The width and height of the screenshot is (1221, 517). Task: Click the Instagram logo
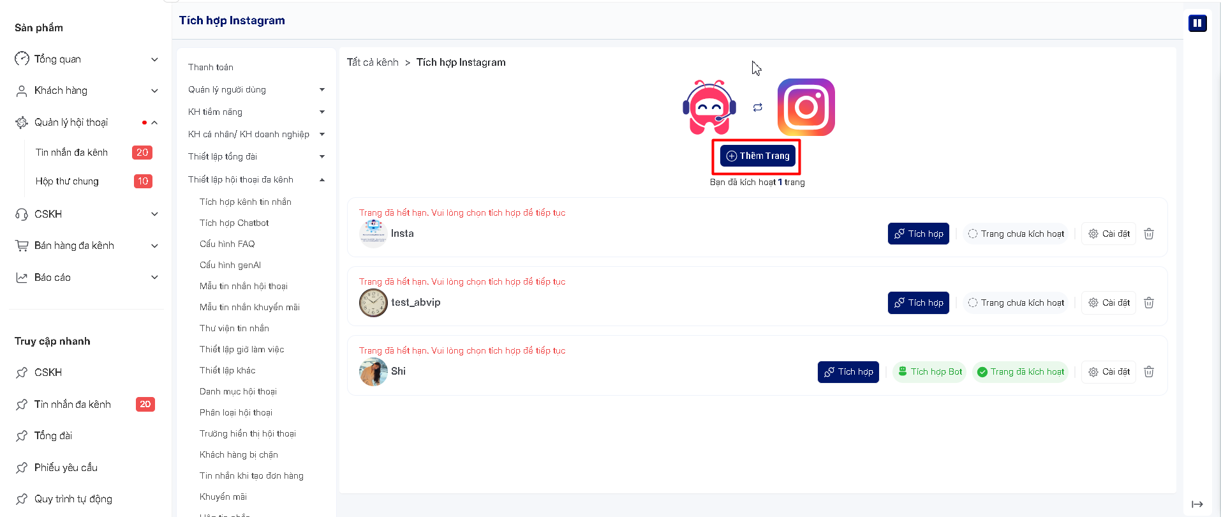tap(806, 107)
